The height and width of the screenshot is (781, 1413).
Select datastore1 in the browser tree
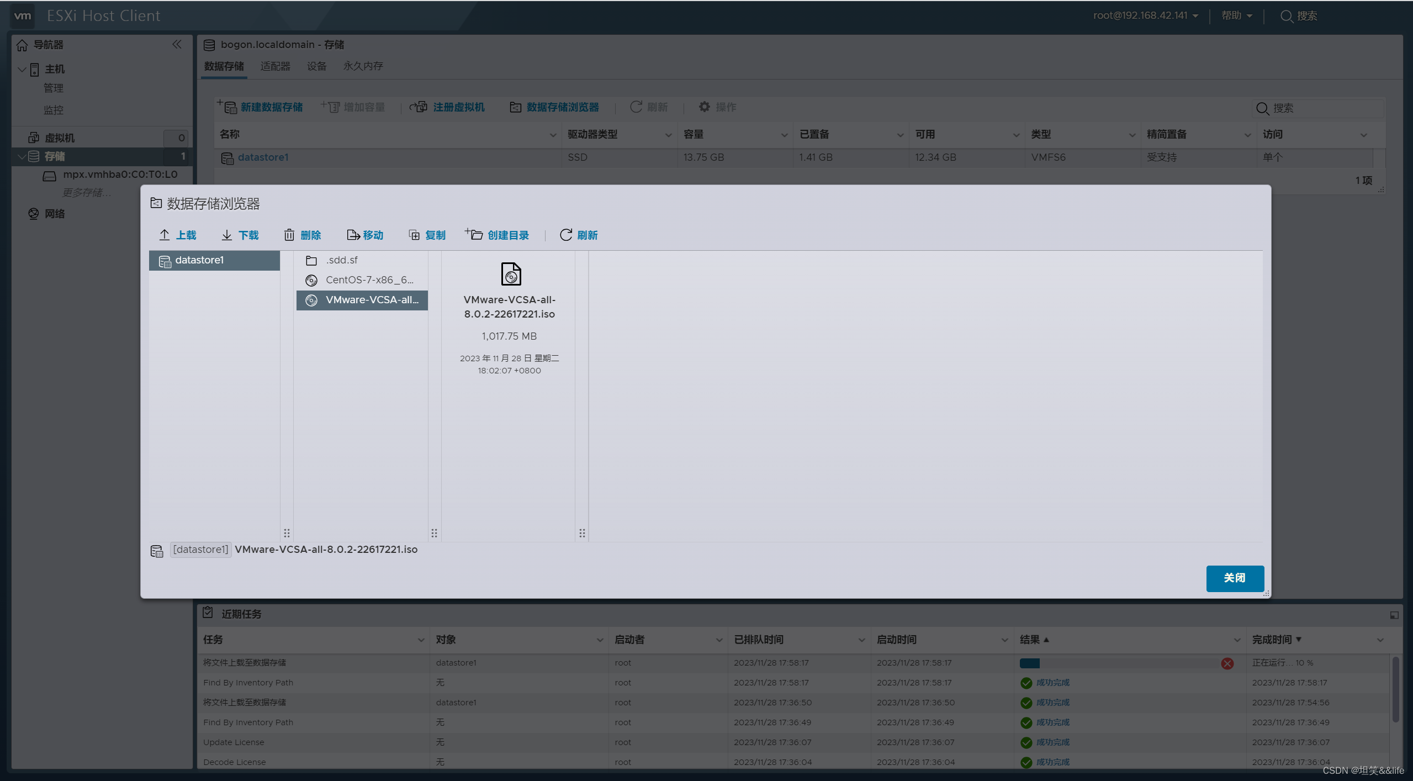(214, 260)
